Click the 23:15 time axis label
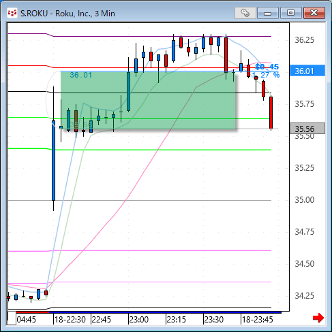This screenshot has width=332, height=332. (x=177, y=320)
